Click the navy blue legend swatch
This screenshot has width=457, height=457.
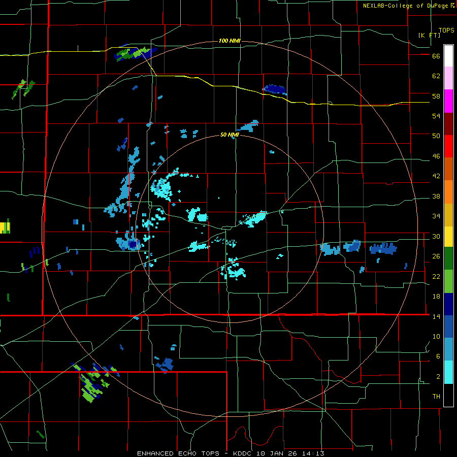click(x=448, y=304)
